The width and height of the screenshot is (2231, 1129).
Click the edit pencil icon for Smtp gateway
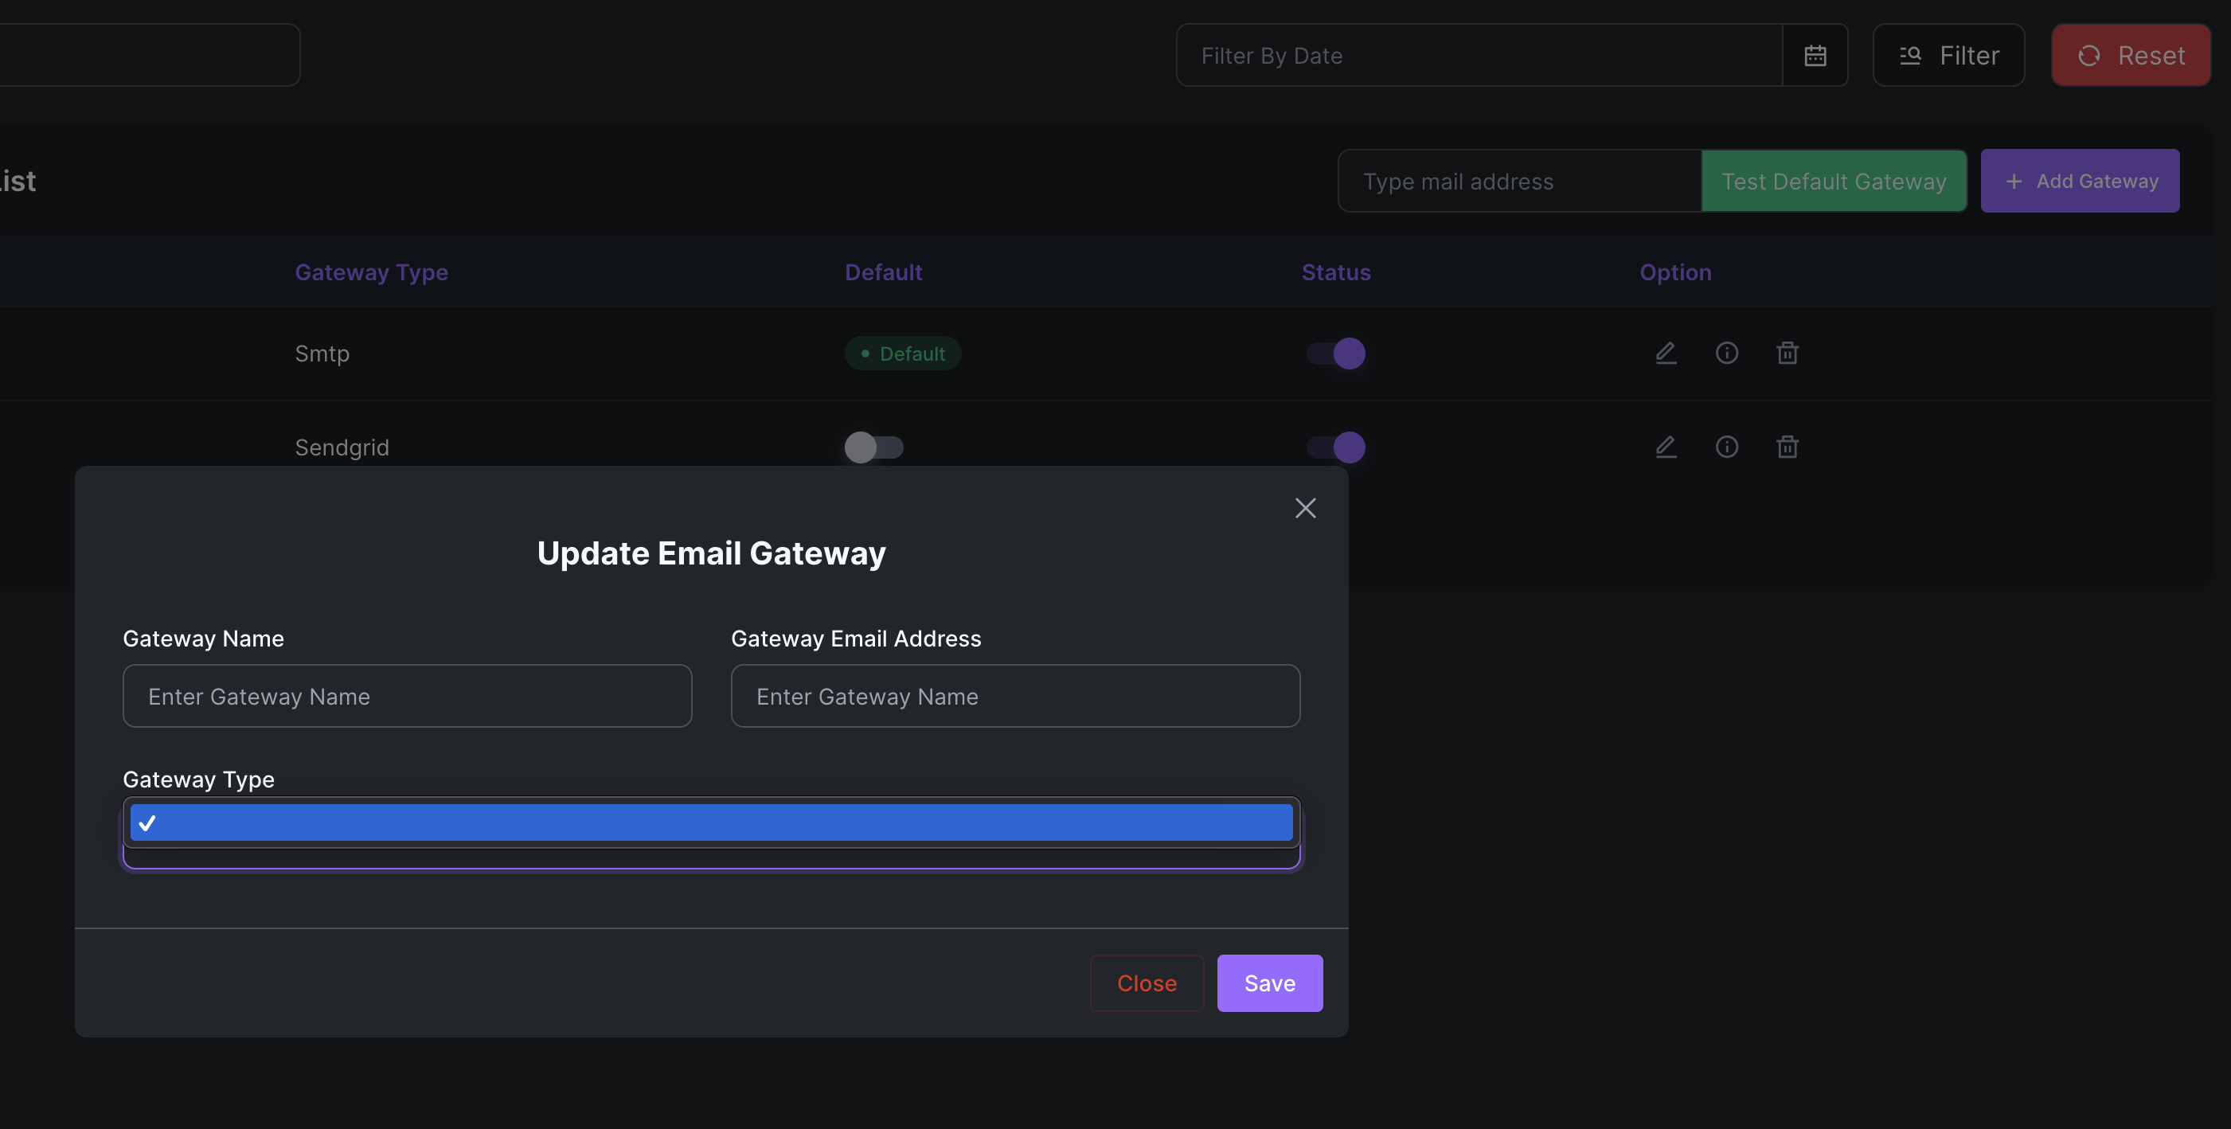1666,354
